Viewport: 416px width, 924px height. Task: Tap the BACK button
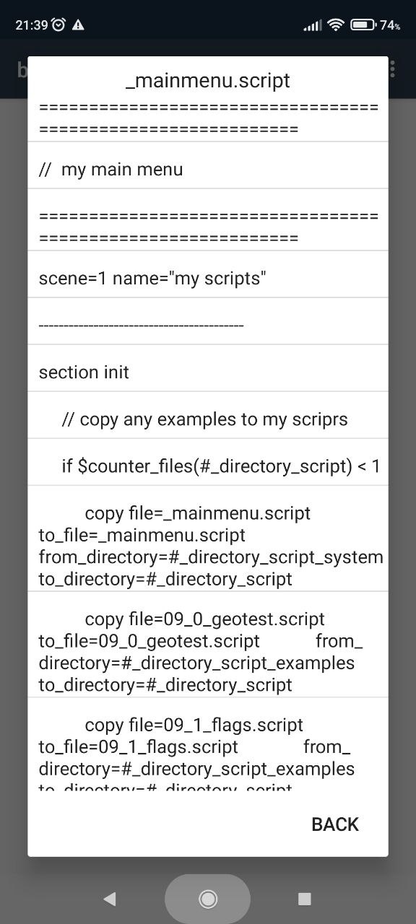pyautogui.click(x=334, y=824)
